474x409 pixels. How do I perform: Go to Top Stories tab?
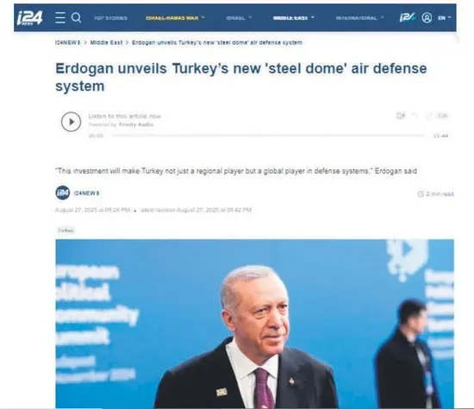pos(110,18)
